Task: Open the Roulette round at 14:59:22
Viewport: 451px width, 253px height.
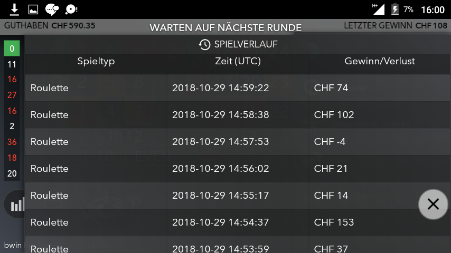Action: 238,88
